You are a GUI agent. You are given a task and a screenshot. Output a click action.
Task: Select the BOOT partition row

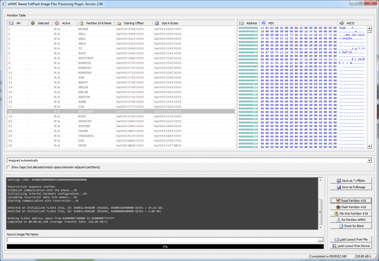tap(121, 53)
